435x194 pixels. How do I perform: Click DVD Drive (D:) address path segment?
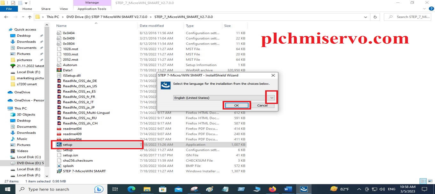pos(107,17)
